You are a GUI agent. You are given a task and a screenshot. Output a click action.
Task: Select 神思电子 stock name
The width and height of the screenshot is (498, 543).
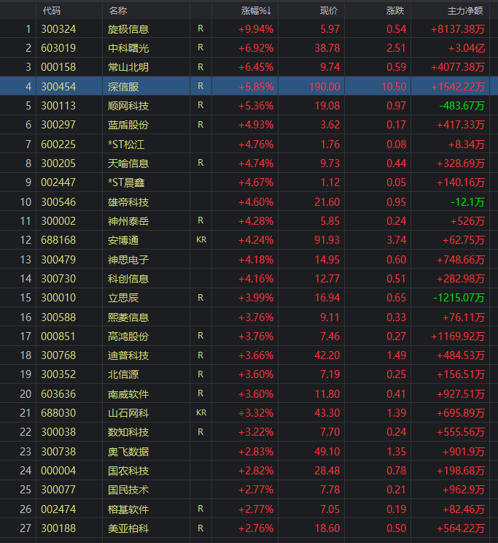pos(128,260)
